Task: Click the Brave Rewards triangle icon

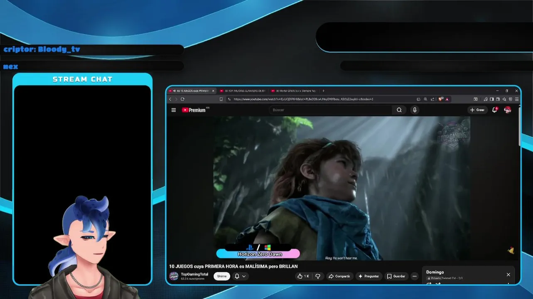Action: [447, 99]
